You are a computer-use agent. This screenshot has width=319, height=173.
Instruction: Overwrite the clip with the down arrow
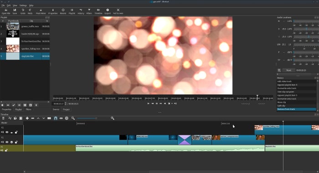pyautogui.click(x=44, y=118)
